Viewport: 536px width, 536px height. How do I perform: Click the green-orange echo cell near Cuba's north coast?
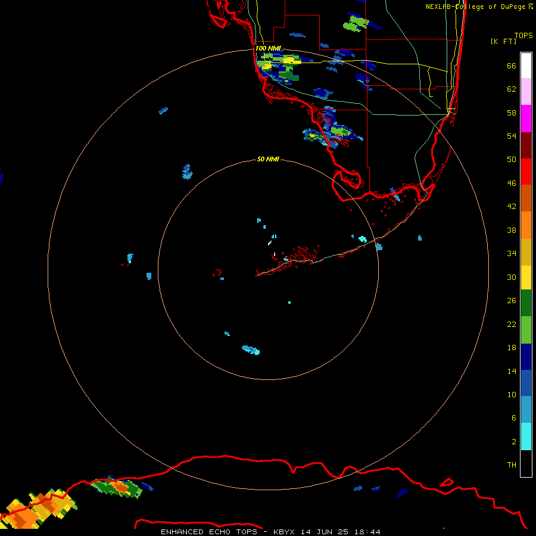(117, 487)
